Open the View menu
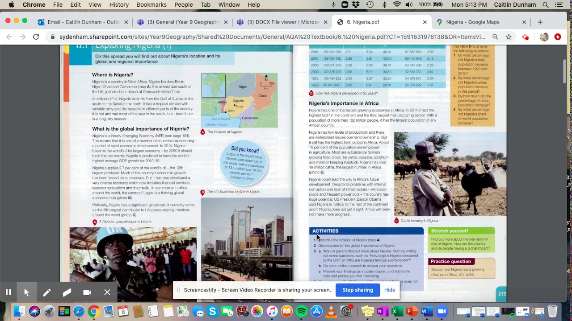 [95, 5]
